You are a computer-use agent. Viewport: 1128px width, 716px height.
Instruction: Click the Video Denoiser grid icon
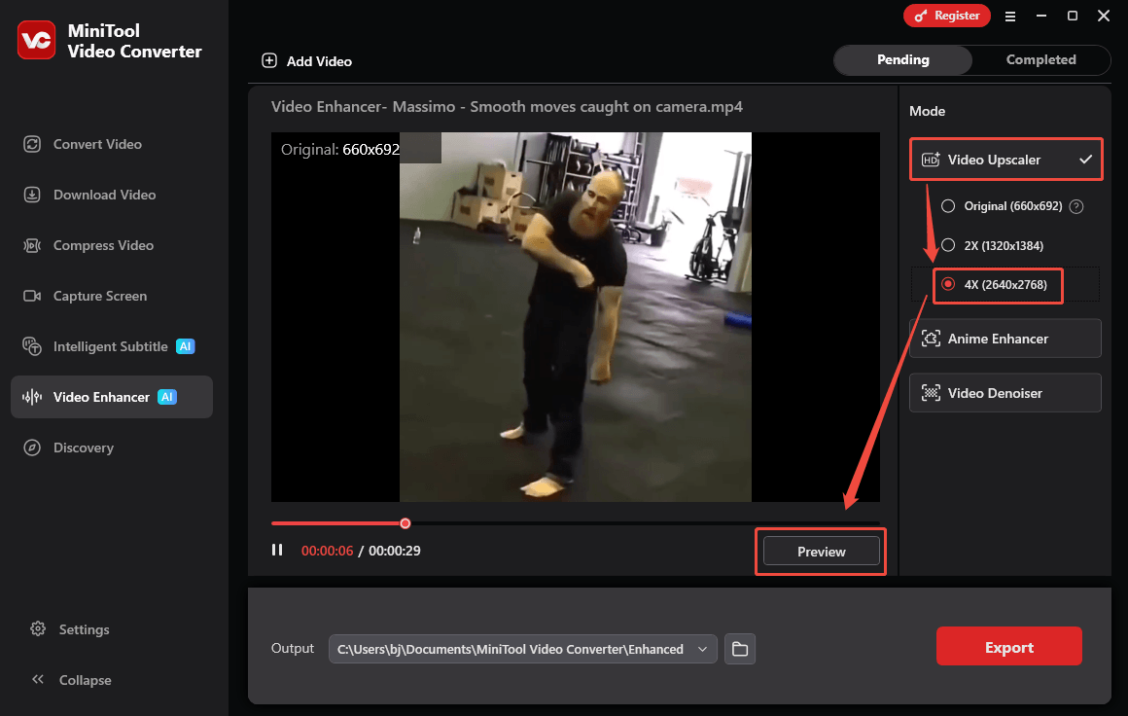pos(931,393)
